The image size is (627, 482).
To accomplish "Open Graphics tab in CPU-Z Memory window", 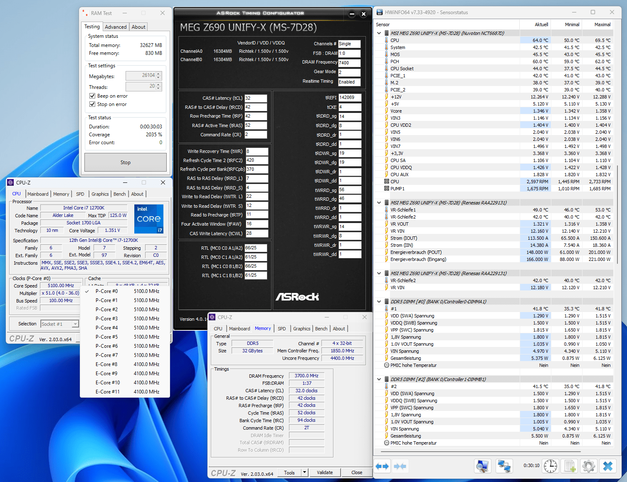I will pyautogui.click(x=301, y=329).
